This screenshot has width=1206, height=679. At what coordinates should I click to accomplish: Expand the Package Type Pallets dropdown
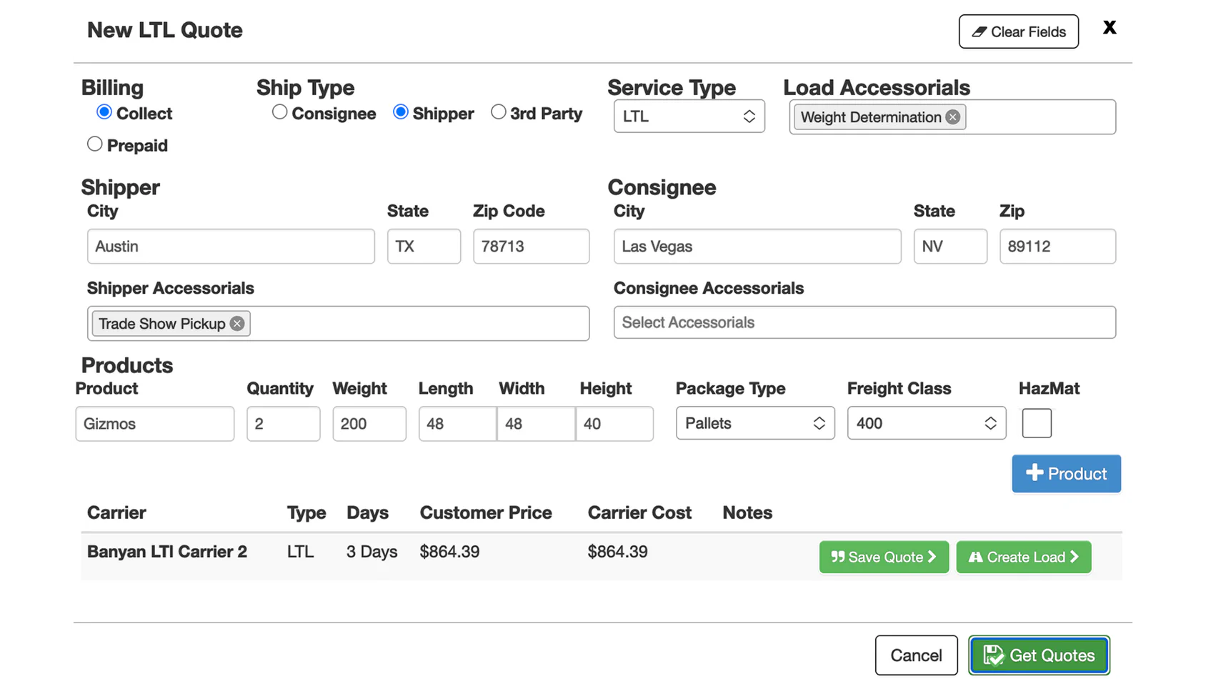tap(754, 423)
